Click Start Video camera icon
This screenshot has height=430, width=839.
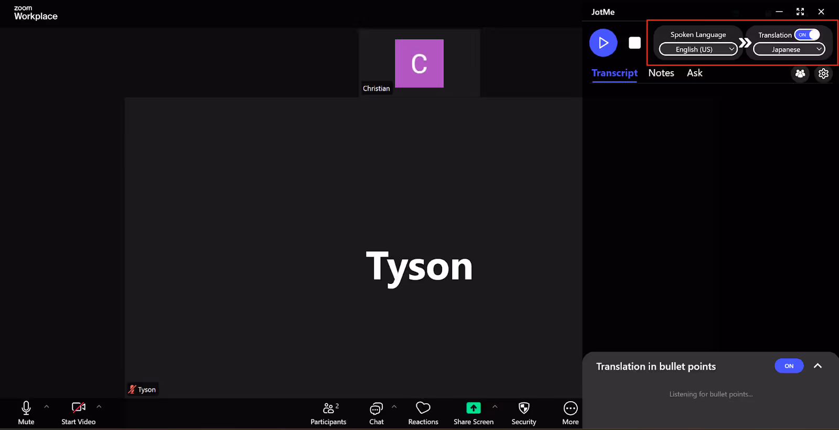point(79,407)
